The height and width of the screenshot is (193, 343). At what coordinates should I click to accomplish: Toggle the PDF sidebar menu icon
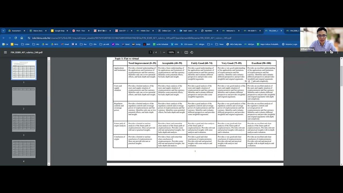pos(5,52)
